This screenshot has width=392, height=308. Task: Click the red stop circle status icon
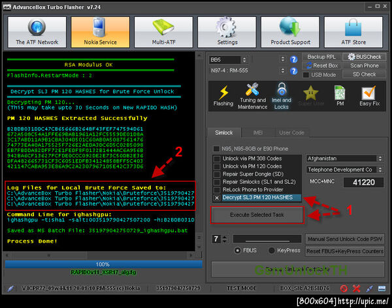click(x=344, y=288)
